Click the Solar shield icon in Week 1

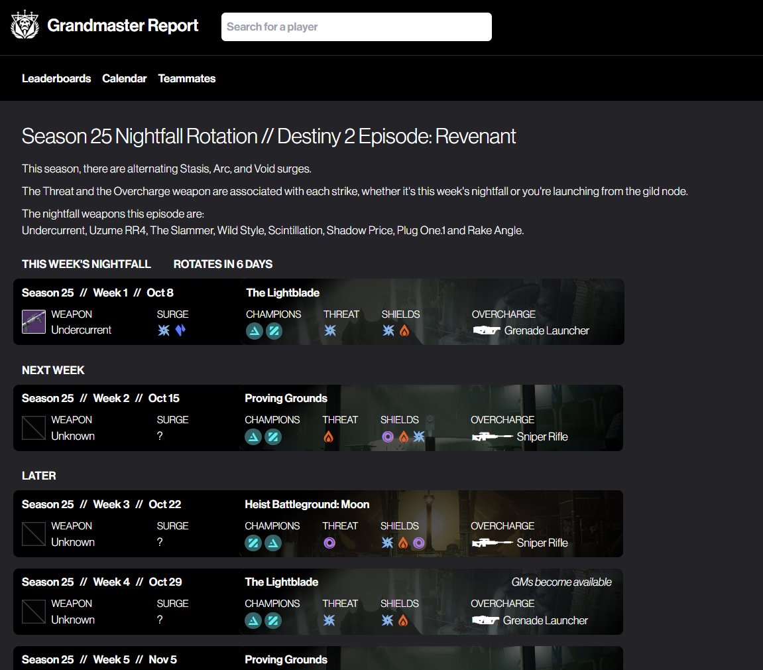coord(404,331)
